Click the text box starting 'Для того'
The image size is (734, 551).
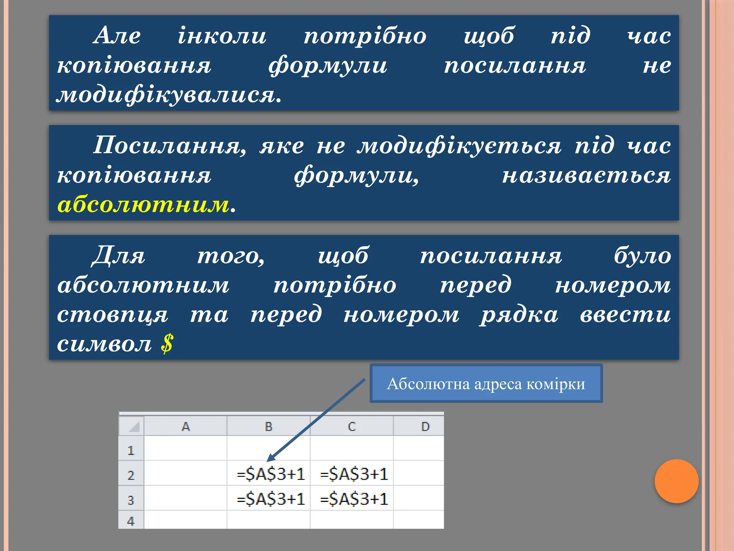(x=364, y=298)
